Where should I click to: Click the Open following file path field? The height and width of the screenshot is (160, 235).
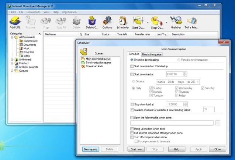pyautogui.click(x=172, y=123)
